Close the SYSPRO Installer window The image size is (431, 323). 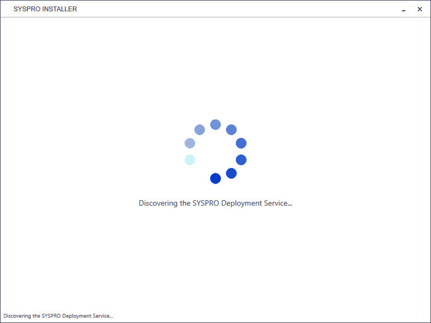(420, 9)
